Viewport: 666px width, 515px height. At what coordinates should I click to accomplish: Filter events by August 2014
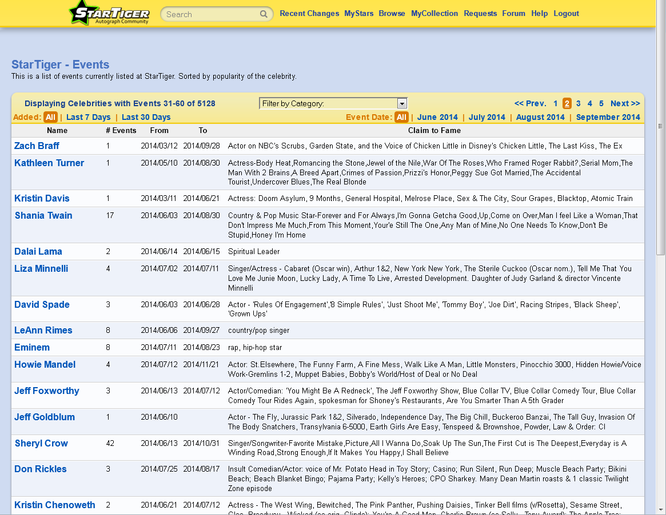coord(540,117)
